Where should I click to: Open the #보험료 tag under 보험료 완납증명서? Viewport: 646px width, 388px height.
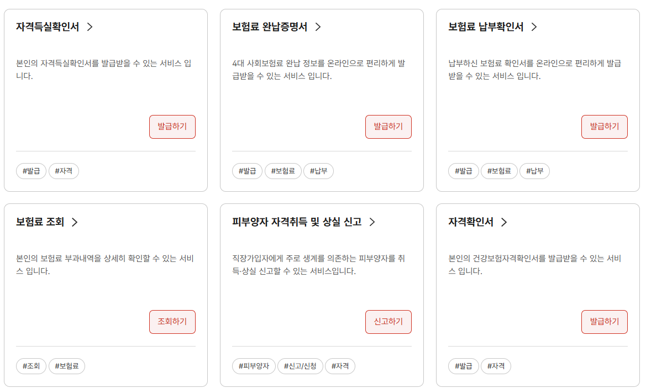(x=283, y=171)
